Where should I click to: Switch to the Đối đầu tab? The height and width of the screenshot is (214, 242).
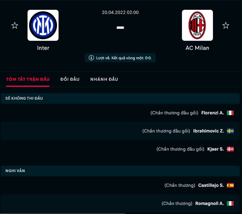pos(70,79)
